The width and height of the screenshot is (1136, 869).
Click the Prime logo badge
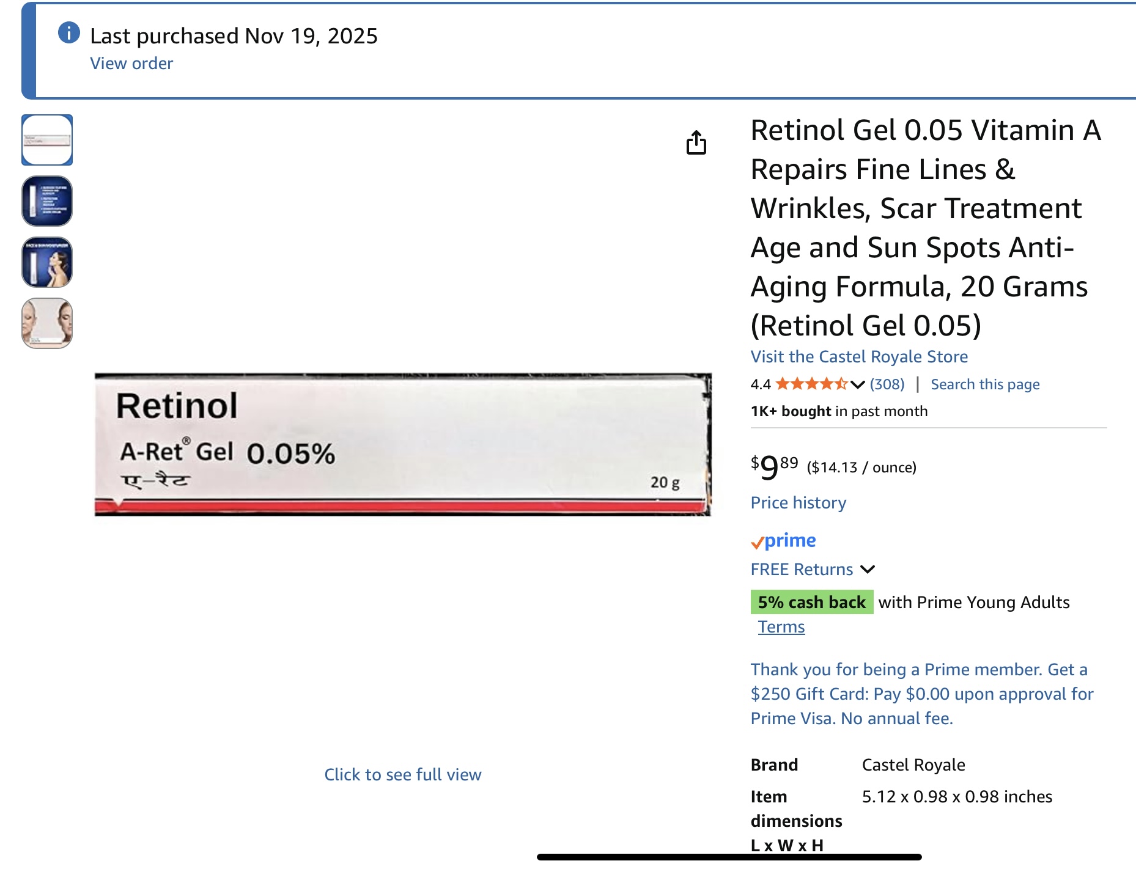[783, 541]
